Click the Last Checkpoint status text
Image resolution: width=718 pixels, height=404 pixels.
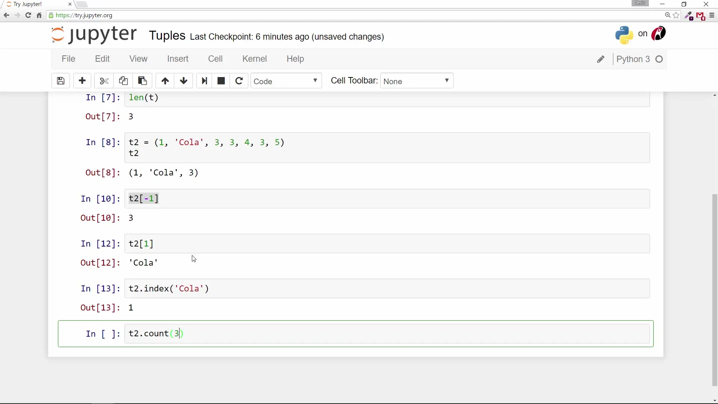[x=287, y=37]
